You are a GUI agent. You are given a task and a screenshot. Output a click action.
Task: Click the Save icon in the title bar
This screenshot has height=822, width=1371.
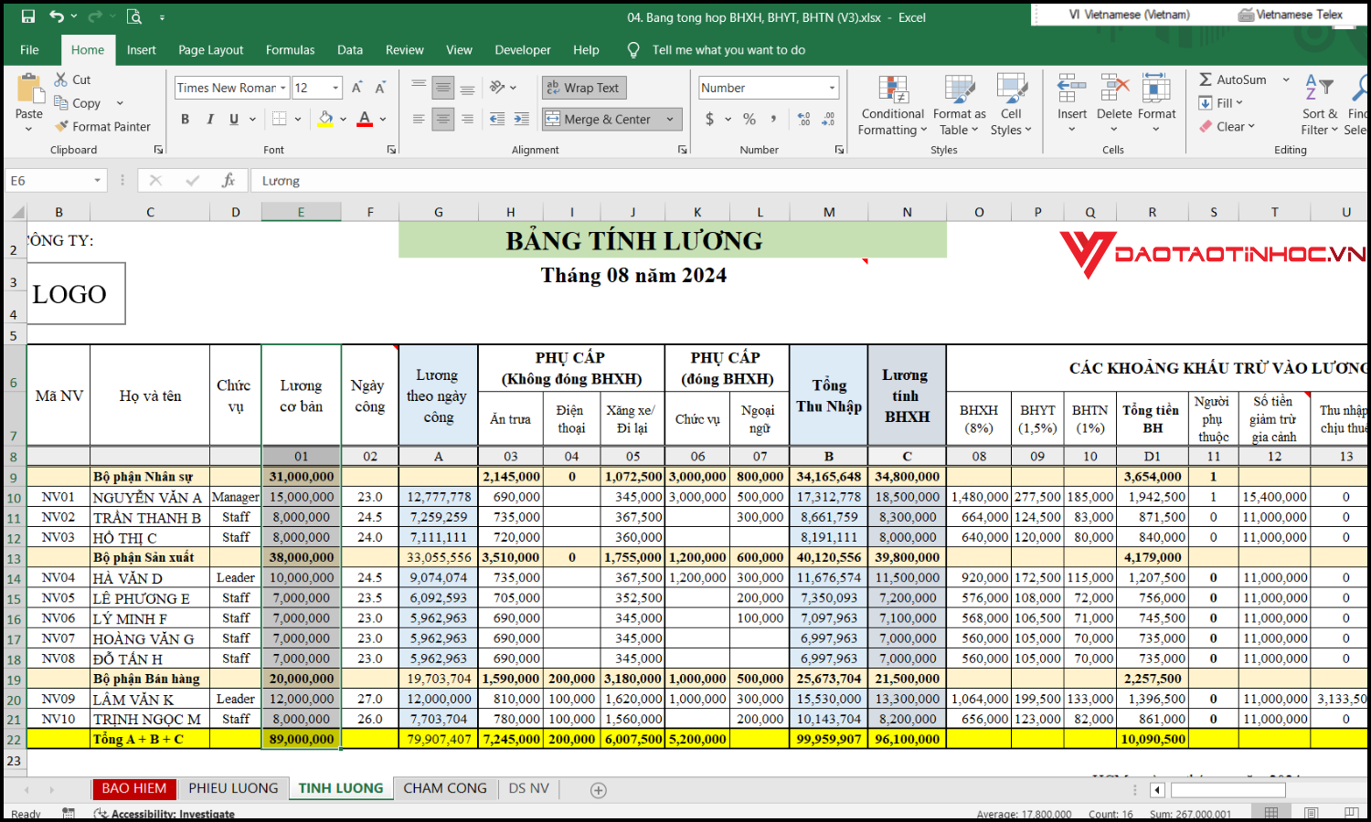pos(27,16)
